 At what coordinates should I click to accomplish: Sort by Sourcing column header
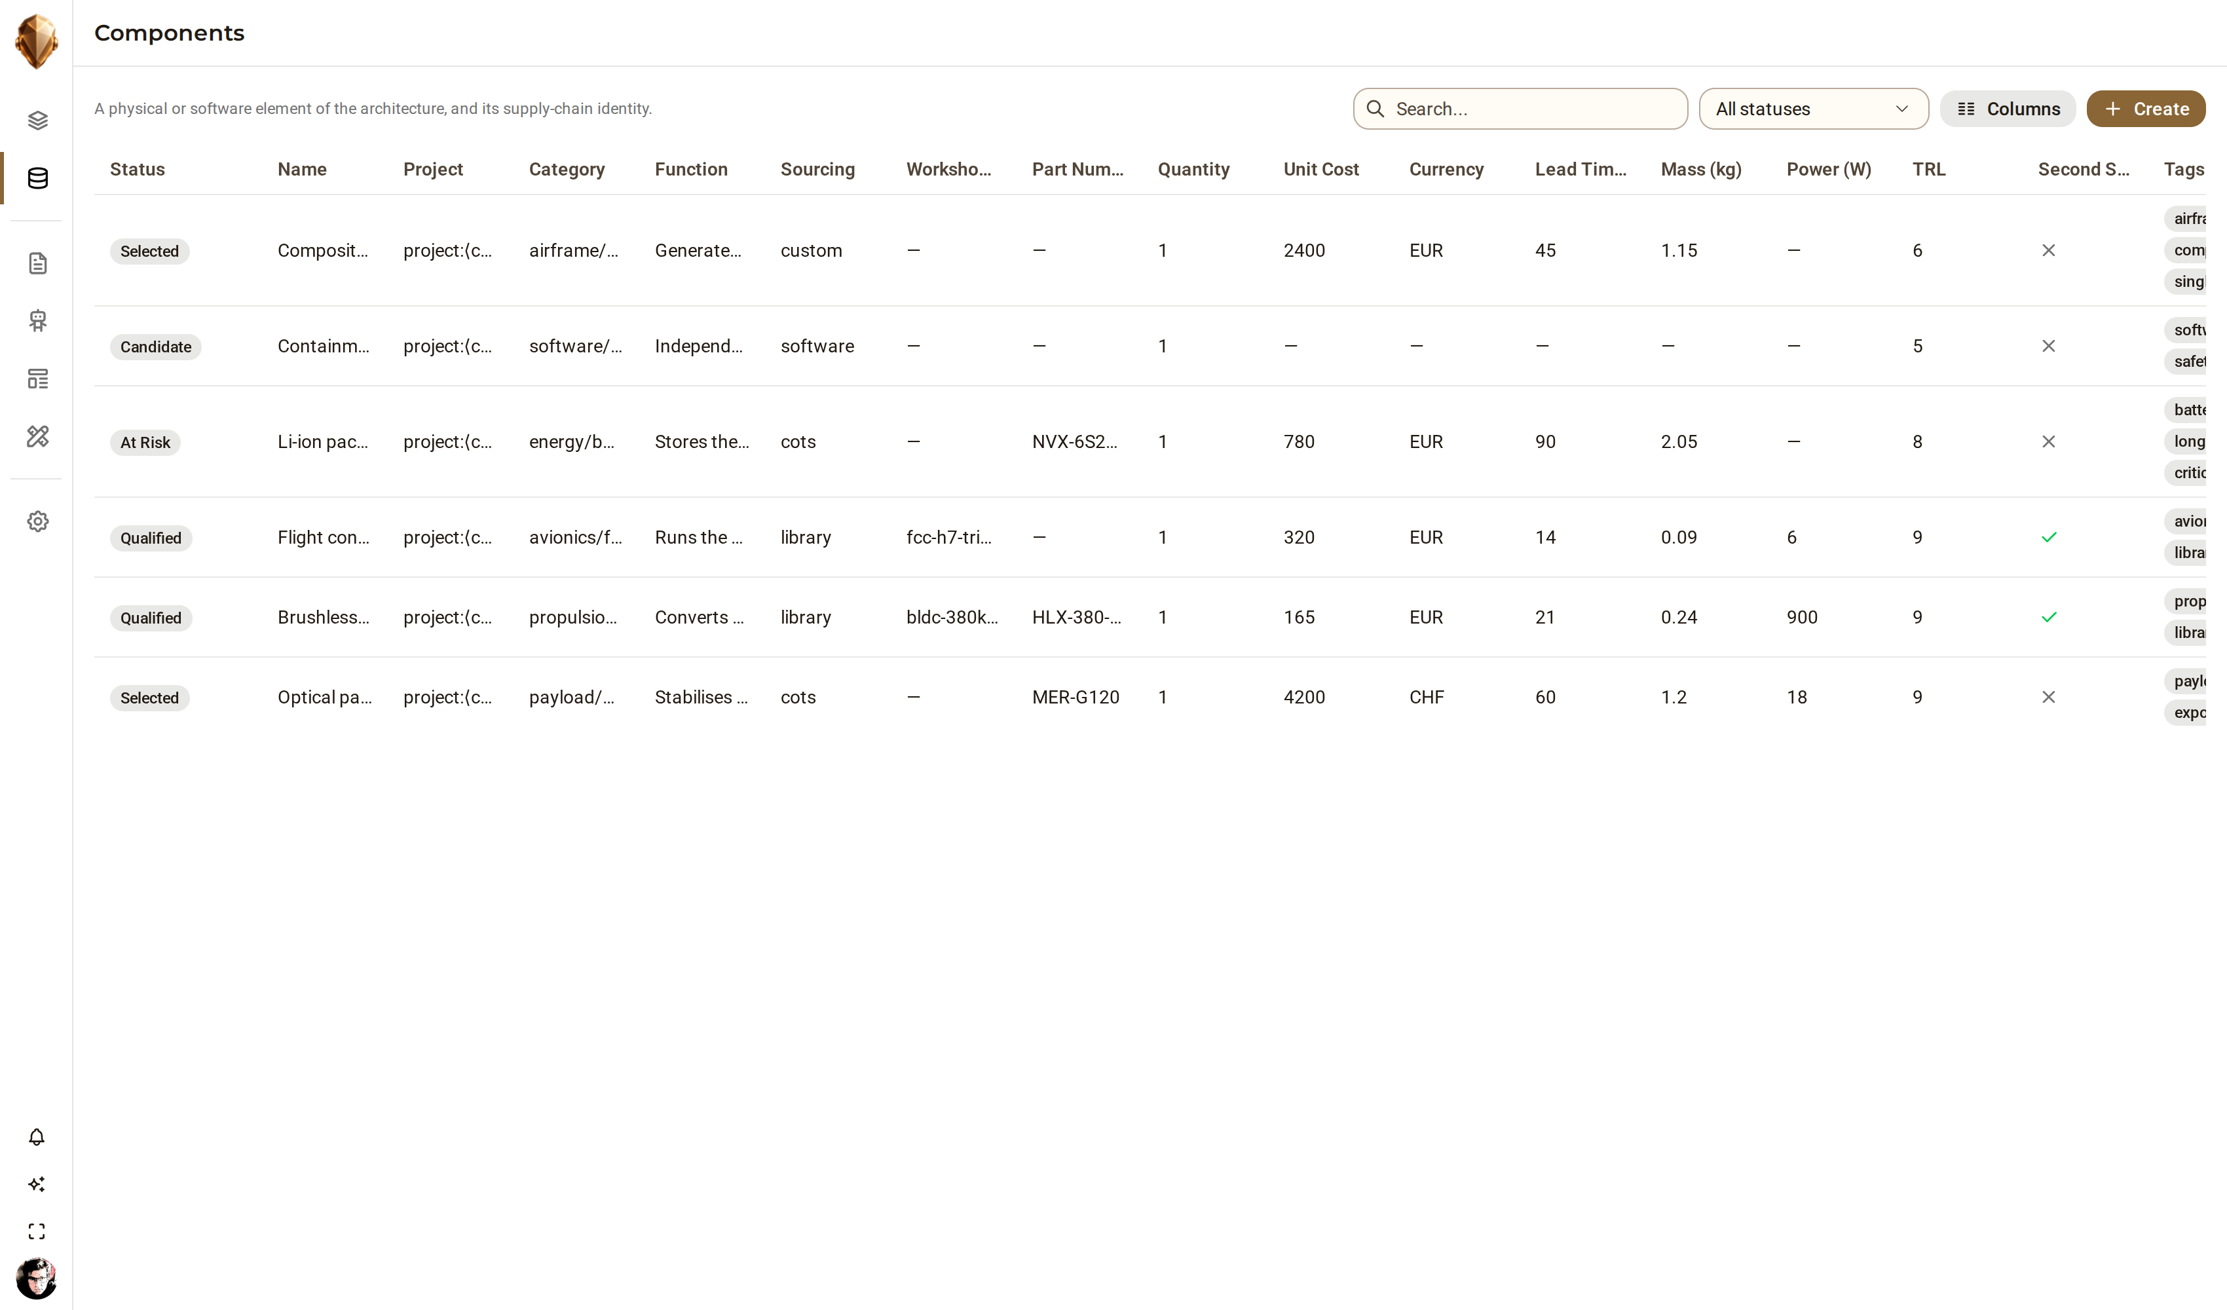pos(817,169)
